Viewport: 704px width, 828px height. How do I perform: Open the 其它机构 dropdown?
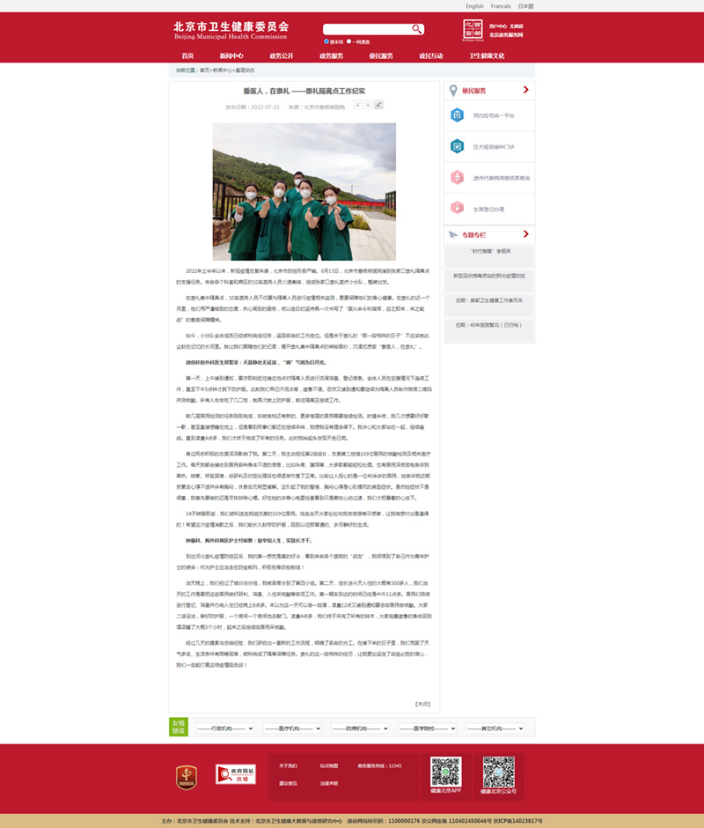coord(495,728)
